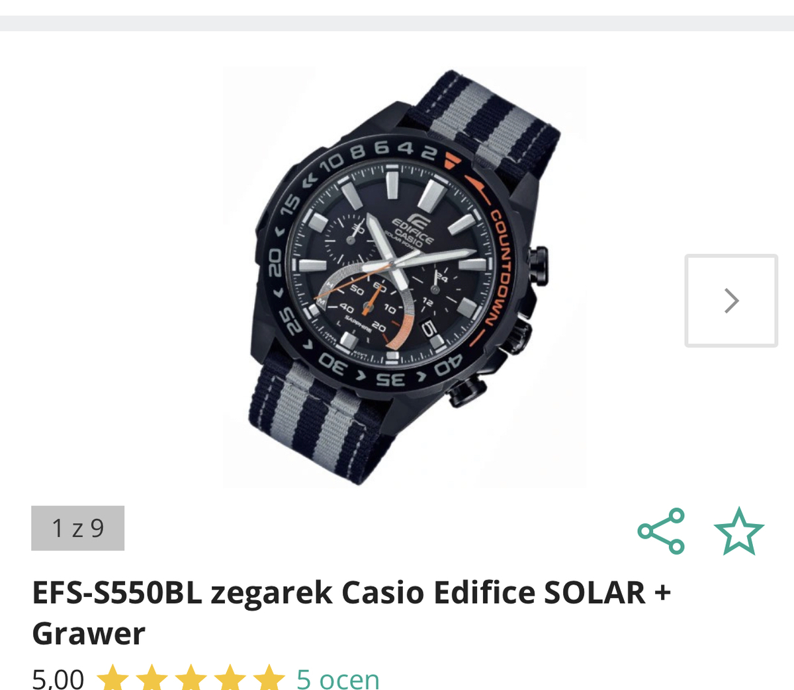Click the Edifice Casio logo on the dial
The image size is (794, 690).
tap(412, 231)
